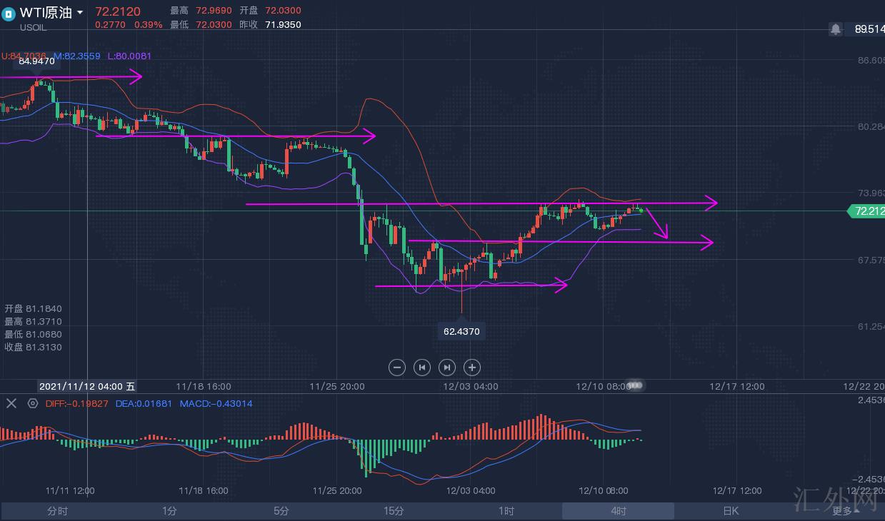Open MACD indicator settings gear
Image resolution: width=885 pixels, height=521 pixels.
coord(33,403)
